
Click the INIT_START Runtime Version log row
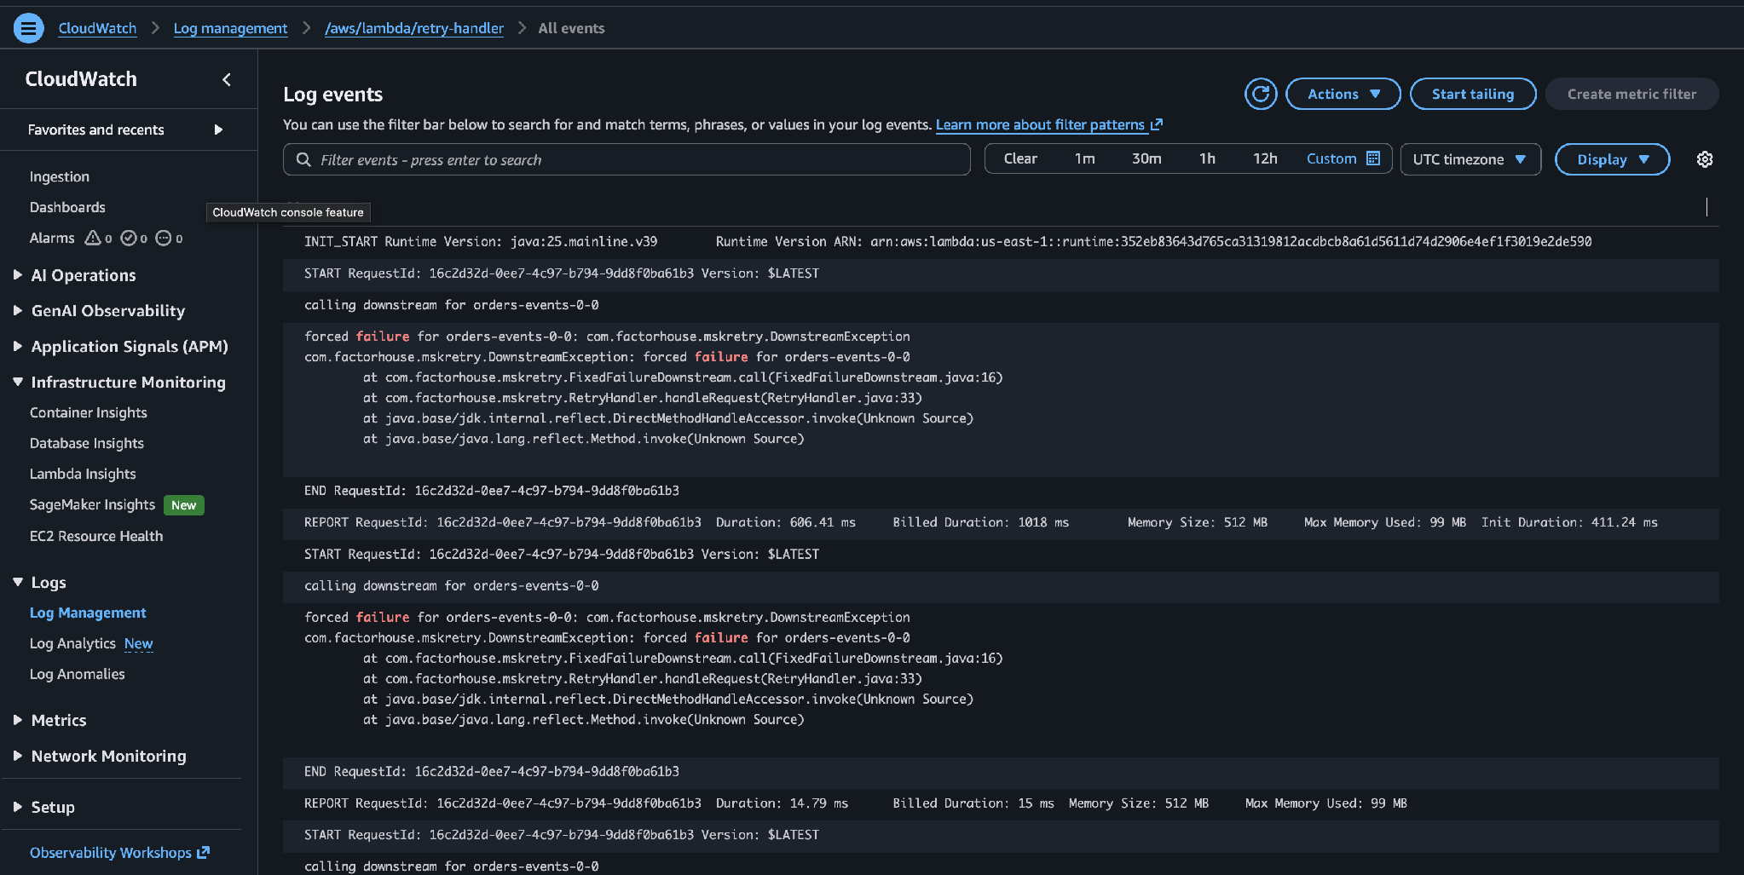(x=1001, y=241)
